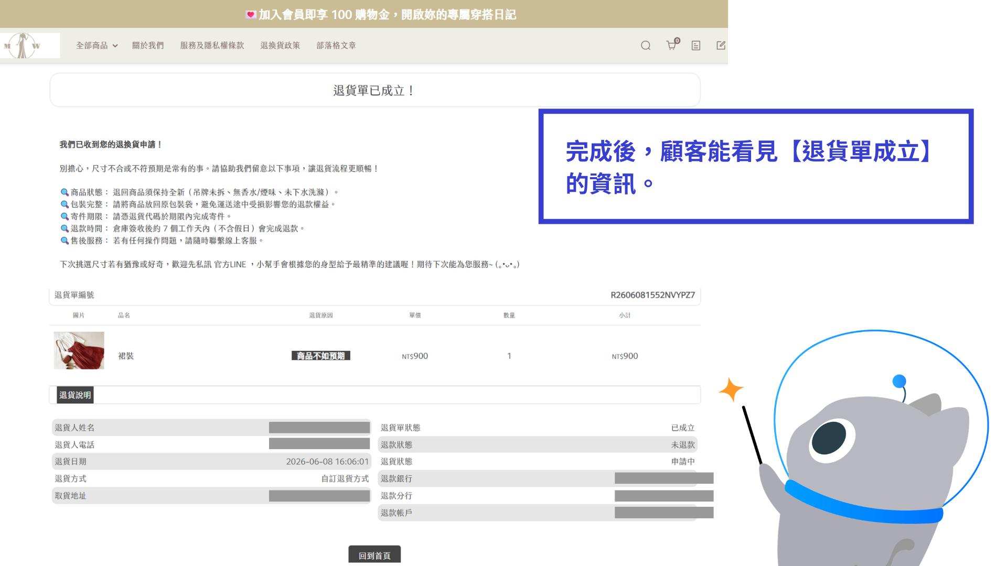Go to 退換貨政策 page
Viewport: 1007px width, 566px height.
click(280, 46)
